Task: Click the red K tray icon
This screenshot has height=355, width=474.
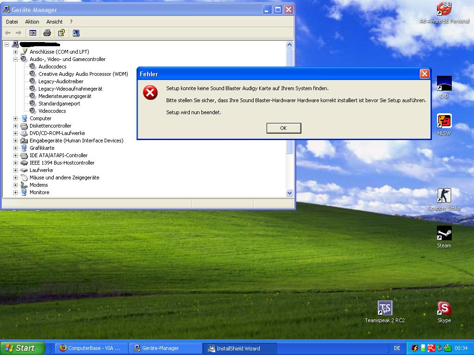Action: pyautogui.click(x=431, y=348)
